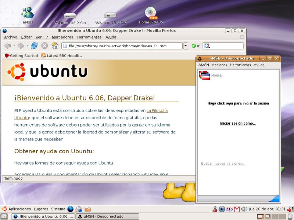This screenshot has width=294, height=220.
Task: Expand the Forward button history dropdown
Action: click(x=28, y=46)
